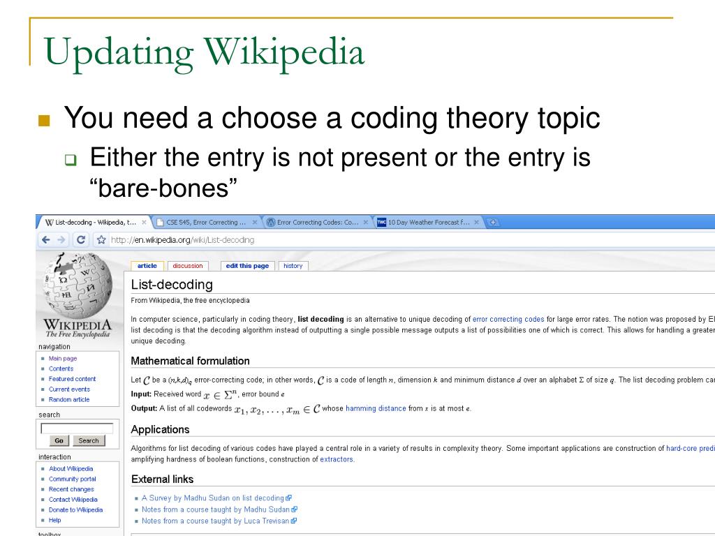This screenshot has width=715, height=536.
Task: Open the Community portal link
Action: [73, 479]
